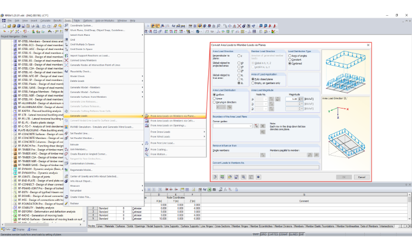412x249 pixels.
Task: Click the Regenerate Model icon
Action: click(x=67, y=170)
